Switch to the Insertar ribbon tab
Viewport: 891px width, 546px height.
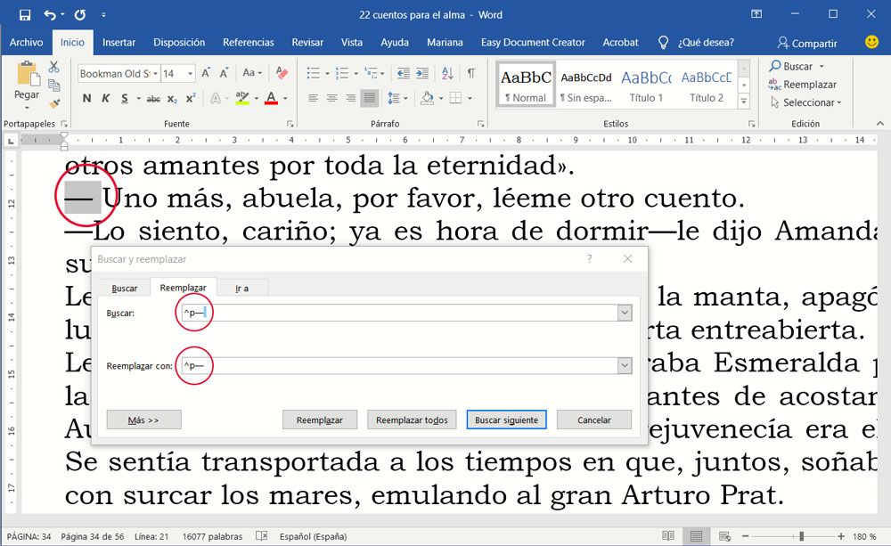(119, 42)
